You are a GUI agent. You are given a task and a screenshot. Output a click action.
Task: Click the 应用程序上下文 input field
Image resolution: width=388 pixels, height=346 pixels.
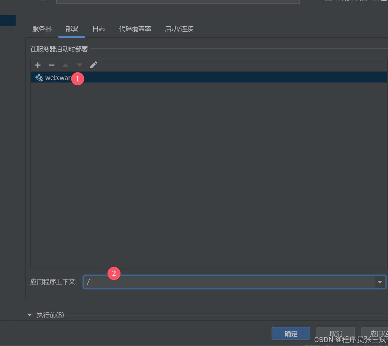pyautogui.click(x=229, y=282)
